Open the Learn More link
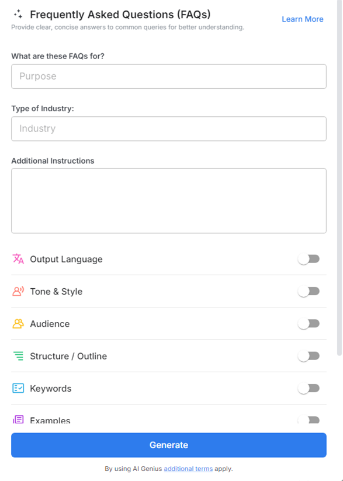This screenshot has width=343, height=481. [302, 19]
